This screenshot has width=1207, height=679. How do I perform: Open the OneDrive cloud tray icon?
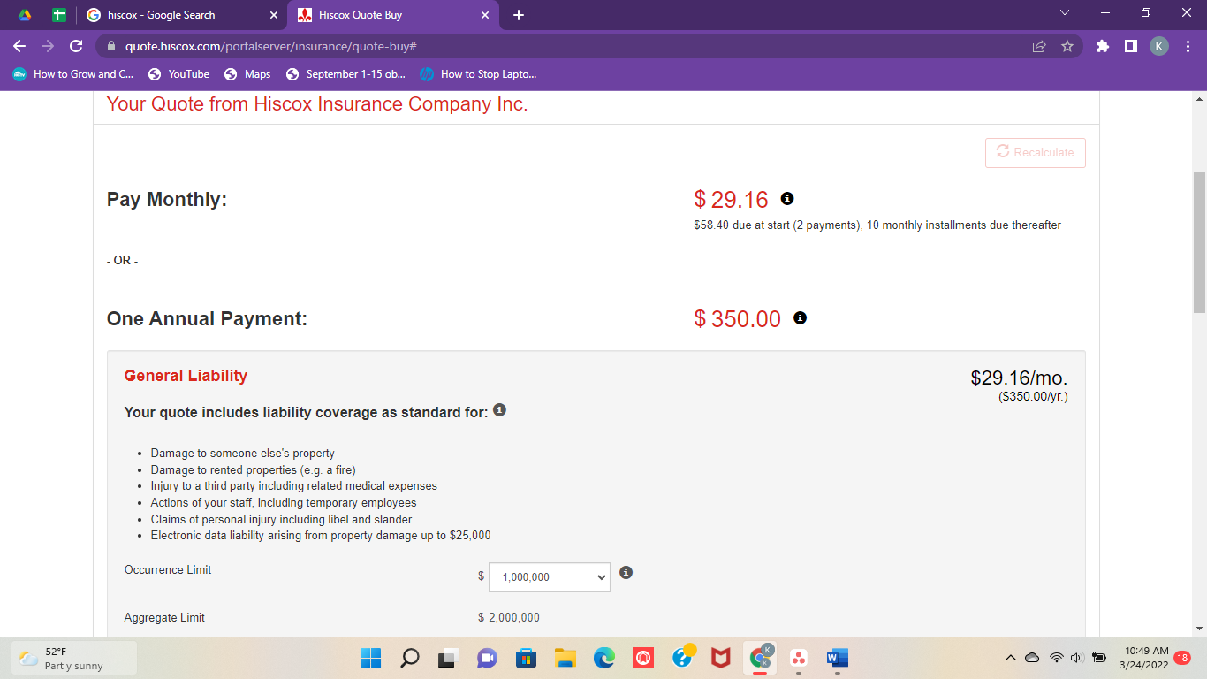tap(1032, 658)
